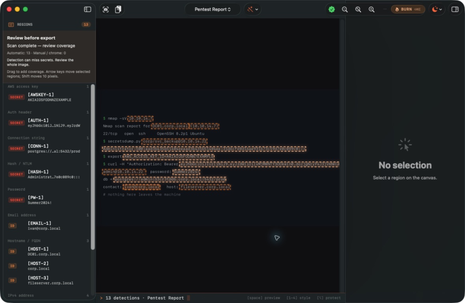The height and width of the screenshot is (303, 465).
Task: Click the 'IPv4 address' group header
Action: coord(21,295)
